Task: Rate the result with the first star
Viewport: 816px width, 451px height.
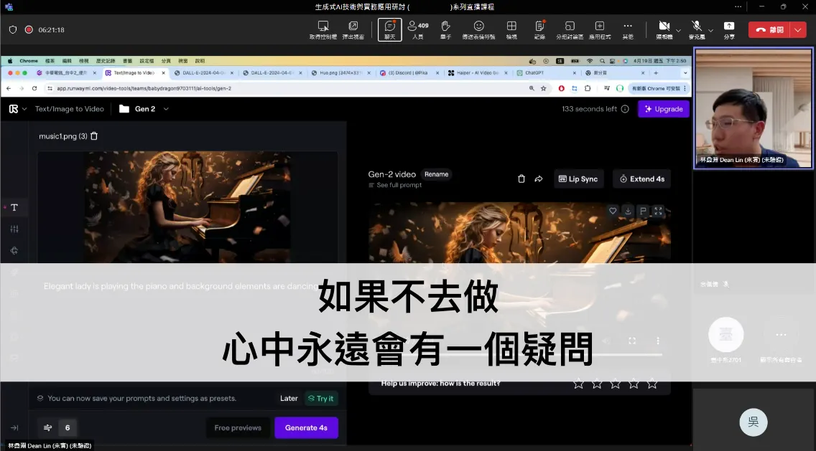Action: [x=578, y=384]
